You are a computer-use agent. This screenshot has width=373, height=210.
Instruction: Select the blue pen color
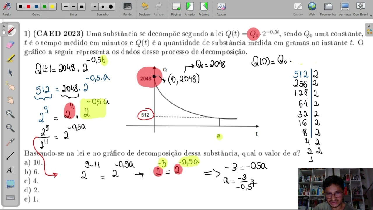pyautogui.click(x=36, y=6)
